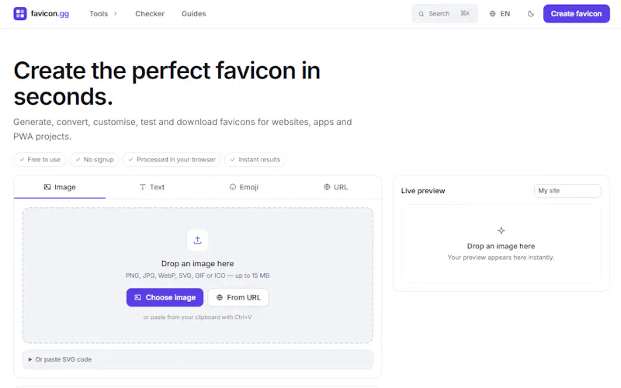This screenshot has width=621, height=388.
Task: Click the Instant results badge
Action: point(255,160)
